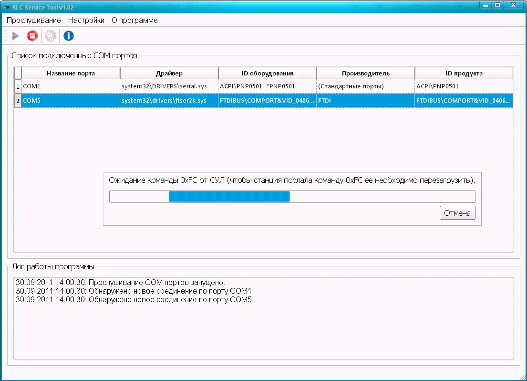Open the О программе menu
The height and width of the screenshot is (381, 527).
pyautogui.click(x=134, y=21)
